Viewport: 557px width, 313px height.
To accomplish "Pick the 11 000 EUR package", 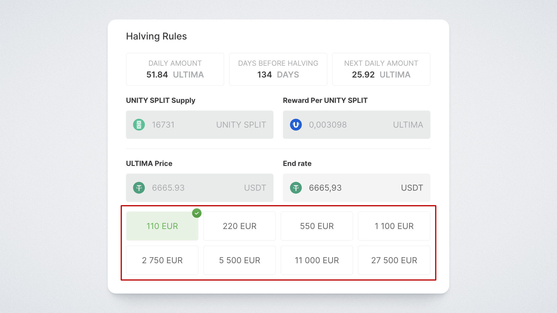I will click(x=317, y=260).
